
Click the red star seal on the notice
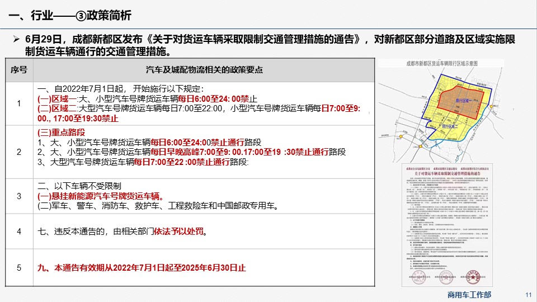[473, 277]
